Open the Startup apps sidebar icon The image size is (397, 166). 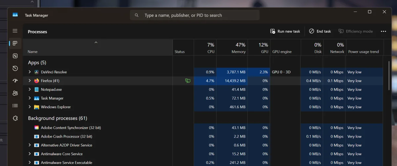[15, 81]
